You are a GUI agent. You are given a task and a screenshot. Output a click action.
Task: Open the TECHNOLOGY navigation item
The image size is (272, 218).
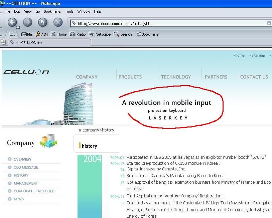[x=176, y=77]
